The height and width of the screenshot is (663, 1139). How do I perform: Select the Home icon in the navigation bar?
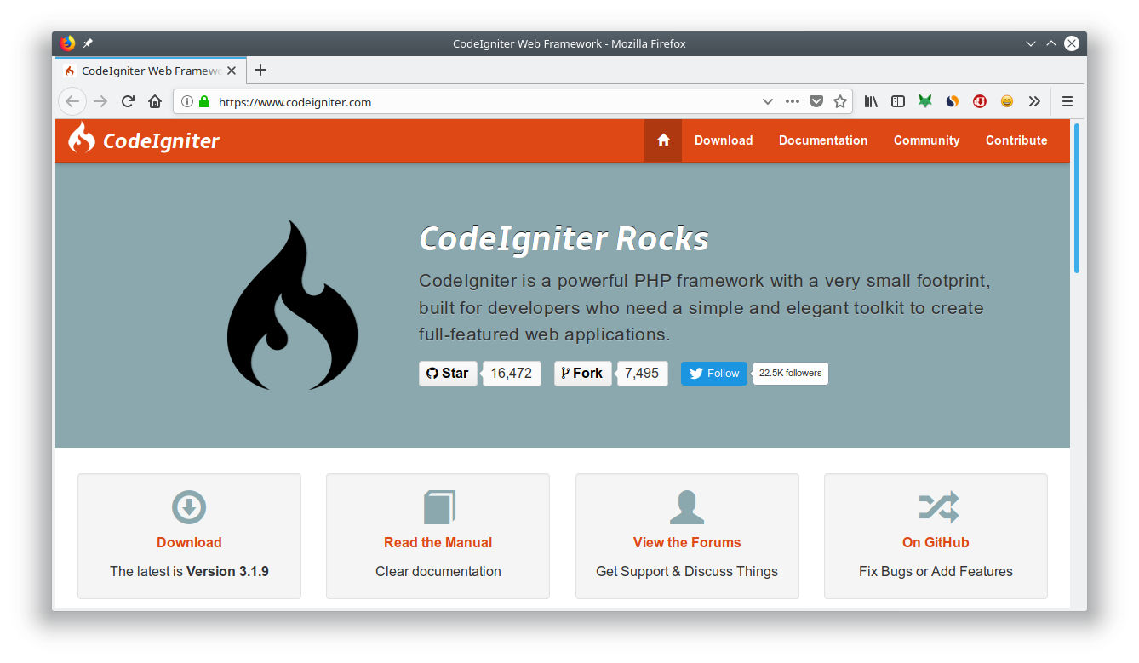tap(662, 140)
